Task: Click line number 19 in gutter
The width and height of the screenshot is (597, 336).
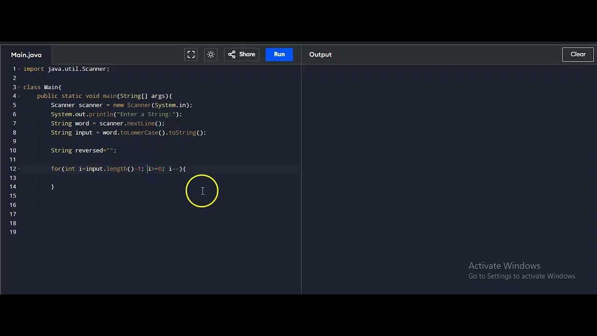Action: tap(13, 232)
